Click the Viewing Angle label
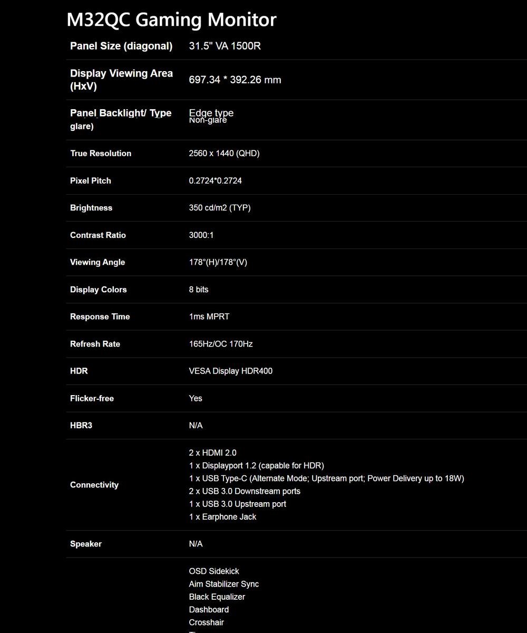This screenshot has height=633, width=527. (x=97, y=262)
